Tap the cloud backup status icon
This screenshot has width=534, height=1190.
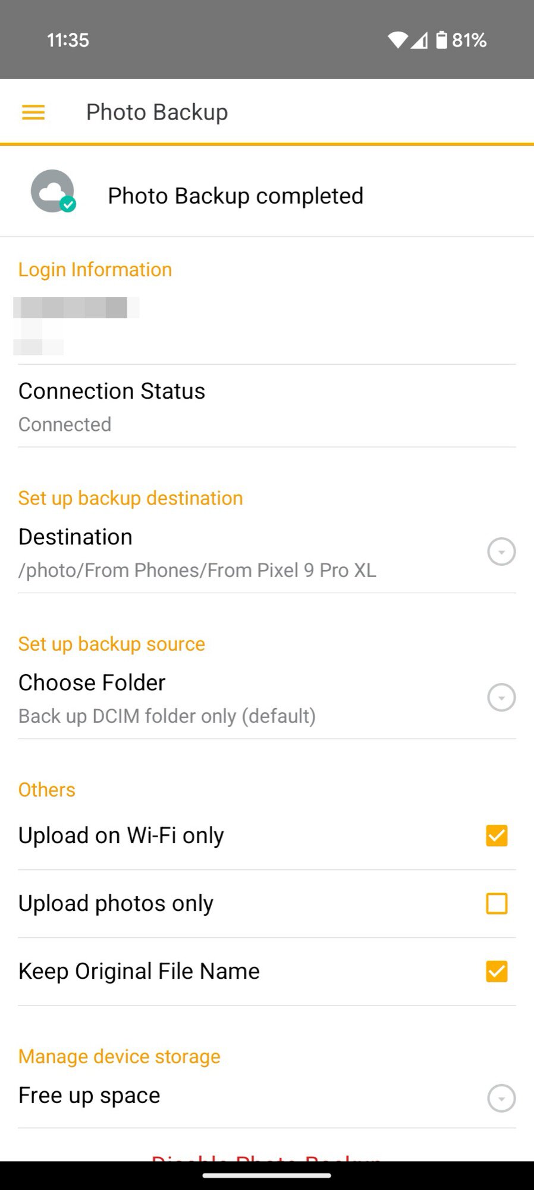(x=53, y=192)
